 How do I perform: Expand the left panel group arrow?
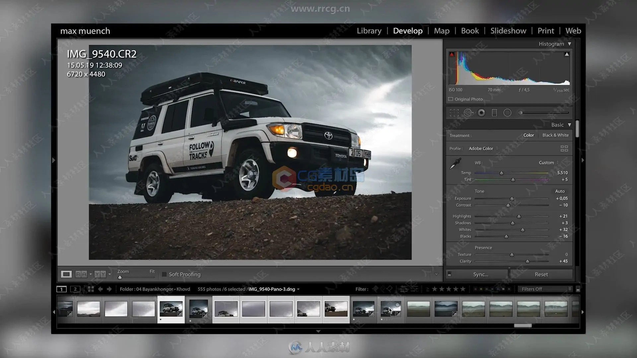click(53, 160)
